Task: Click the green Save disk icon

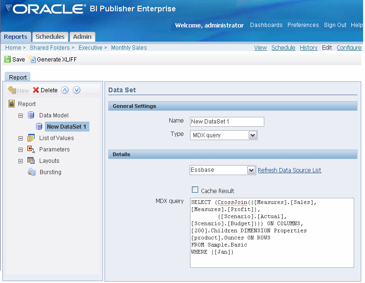Action: pos(8,60)
